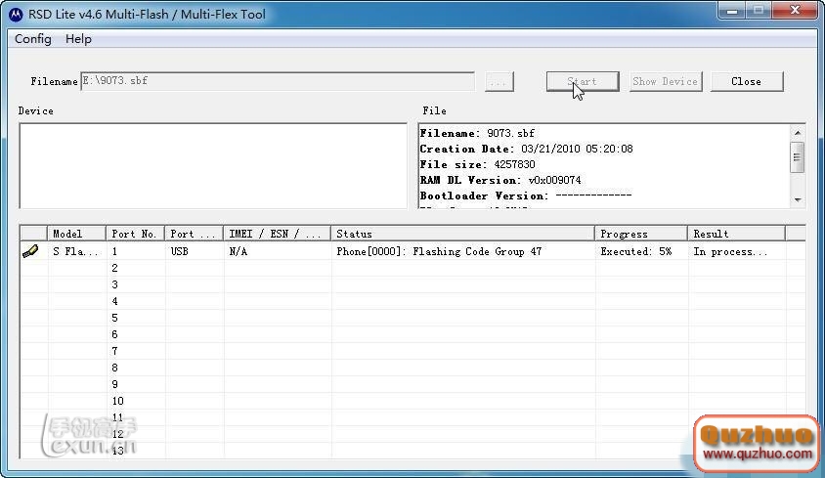Click the Result column header
The height and width of the screenshot is (478, 825).
737,234
